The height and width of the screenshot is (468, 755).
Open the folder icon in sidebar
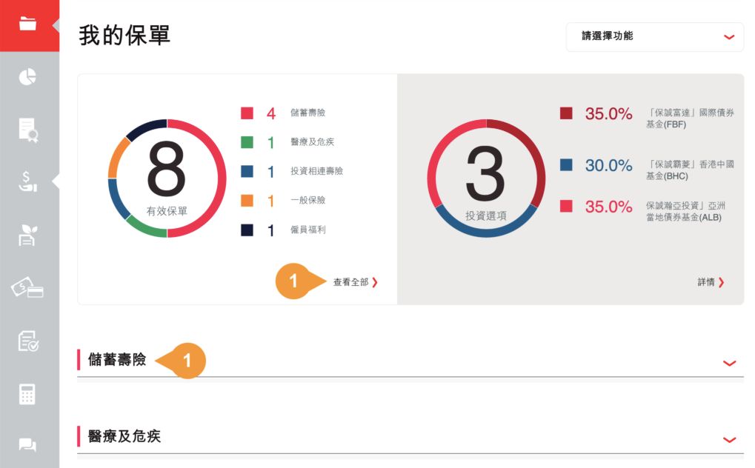tap(28, 24)
